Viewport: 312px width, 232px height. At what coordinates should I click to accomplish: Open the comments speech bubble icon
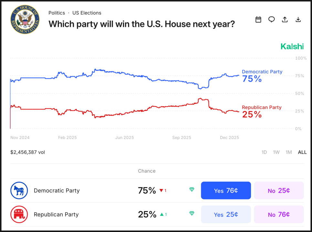coord(272,20)
